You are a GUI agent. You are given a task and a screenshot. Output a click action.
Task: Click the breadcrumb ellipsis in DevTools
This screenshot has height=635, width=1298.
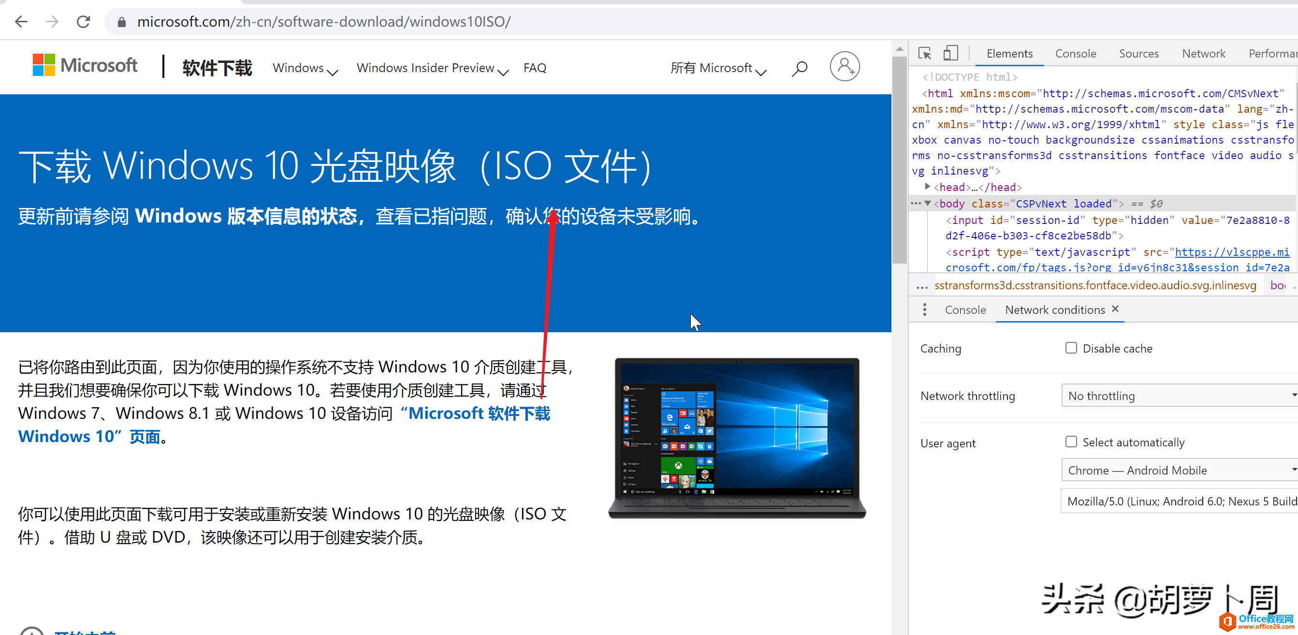[921, 286]
